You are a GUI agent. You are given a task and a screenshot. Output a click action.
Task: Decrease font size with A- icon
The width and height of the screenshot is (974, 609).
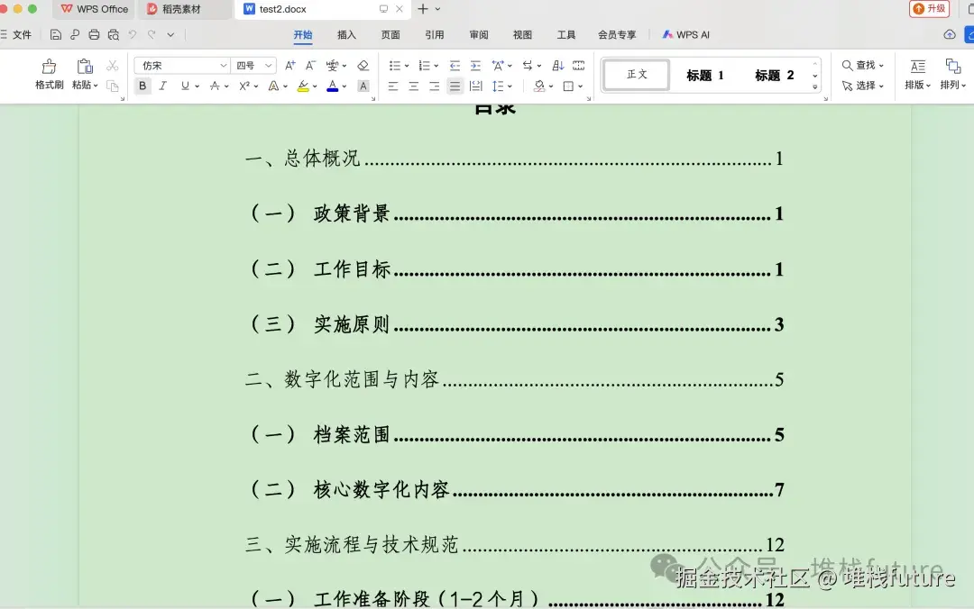(x=310, y=65)
